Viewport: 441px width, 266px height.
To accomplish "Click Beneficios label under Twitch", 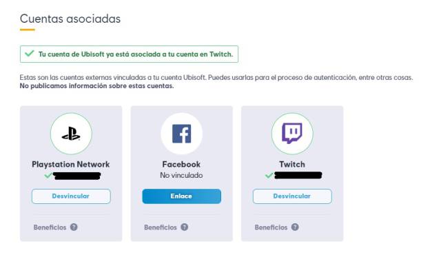I will coord(271,227).
